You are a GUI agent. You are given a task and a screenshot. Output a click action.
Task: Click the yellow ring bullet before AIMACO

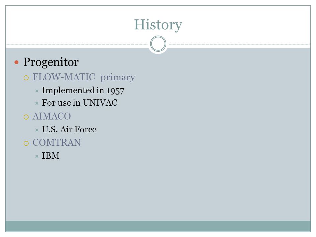click(26, 117)
